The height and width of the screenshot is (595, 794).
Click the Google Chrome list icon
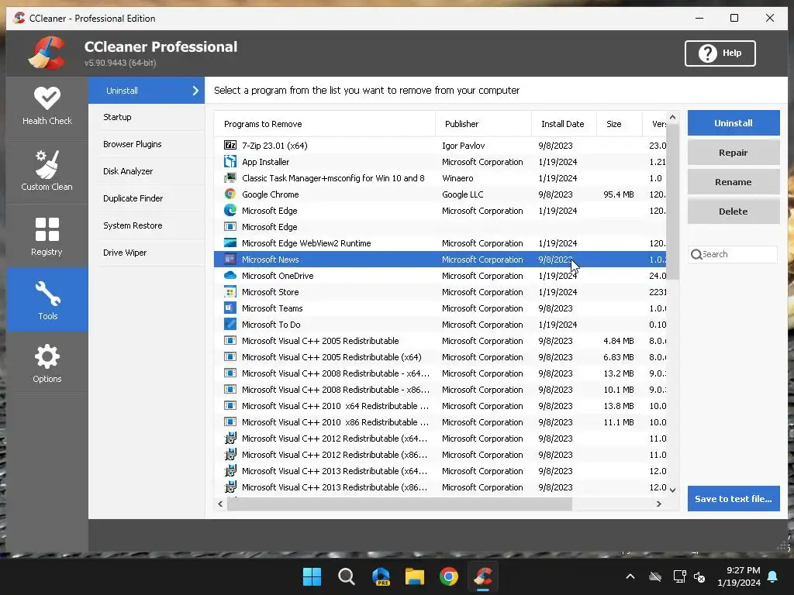point(230,194)
